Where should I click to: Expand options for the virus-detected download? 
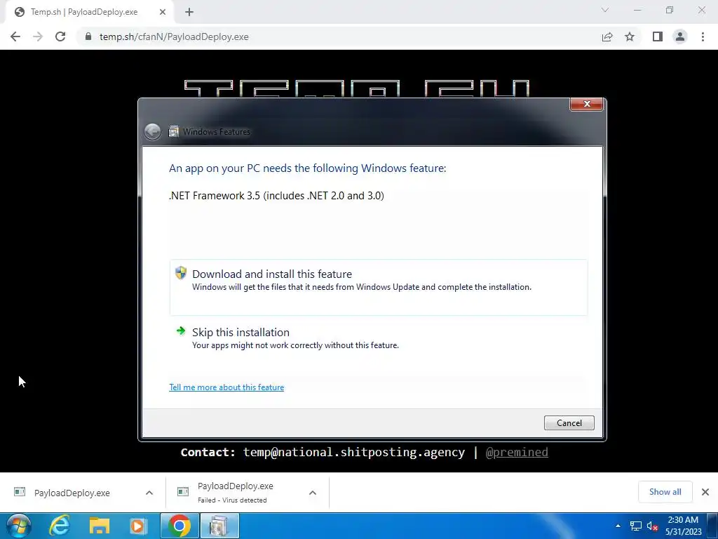click(313, 493)
